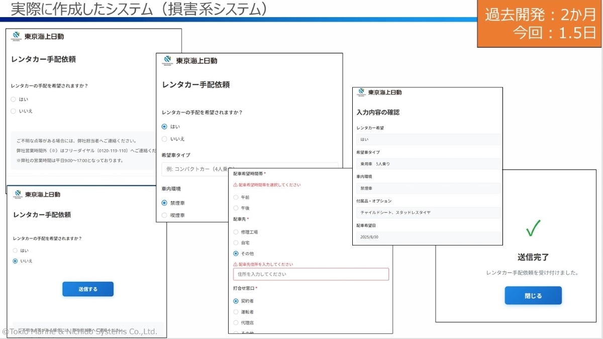603x339 pixels.
Task: Click the orange 過去開発：2か月 text
Action: click(x=541, y=15)
